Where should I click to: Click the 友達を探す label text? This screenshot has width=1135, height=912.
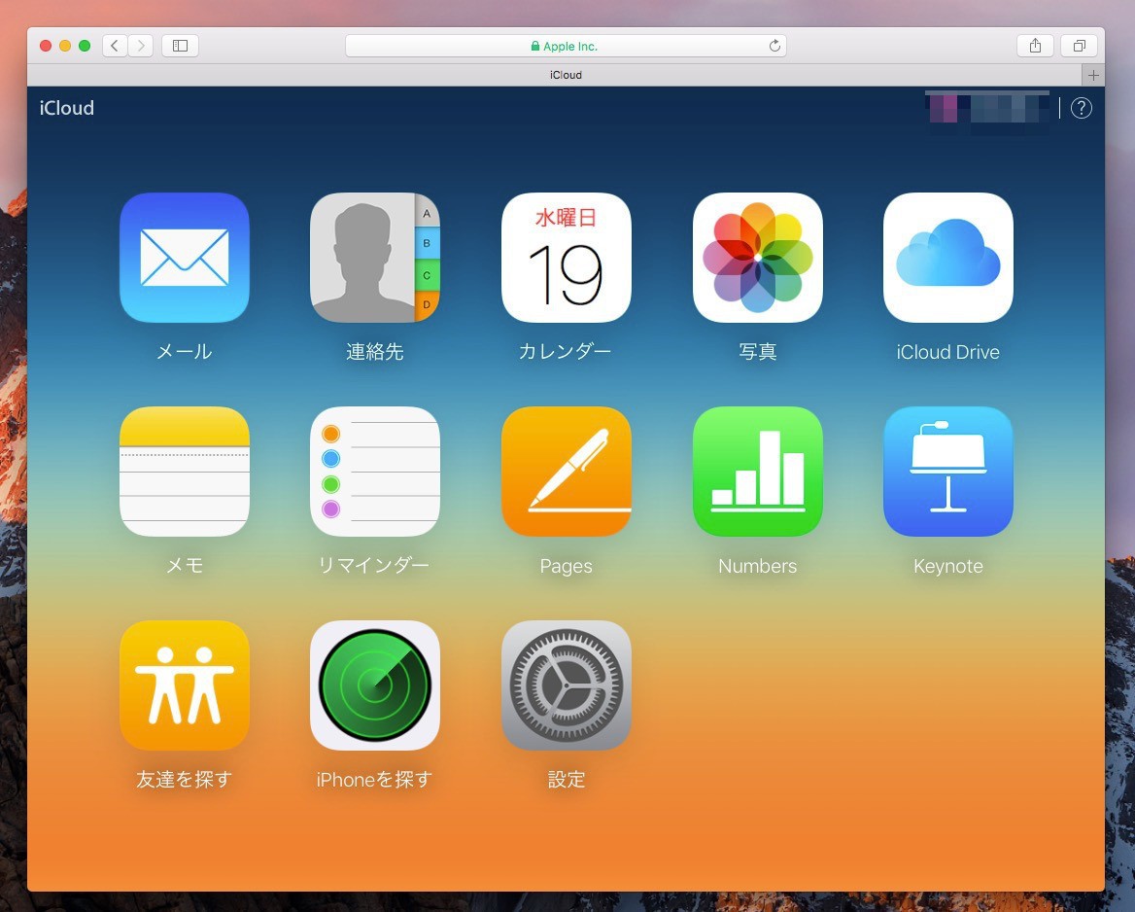click(x=185, y=780)
